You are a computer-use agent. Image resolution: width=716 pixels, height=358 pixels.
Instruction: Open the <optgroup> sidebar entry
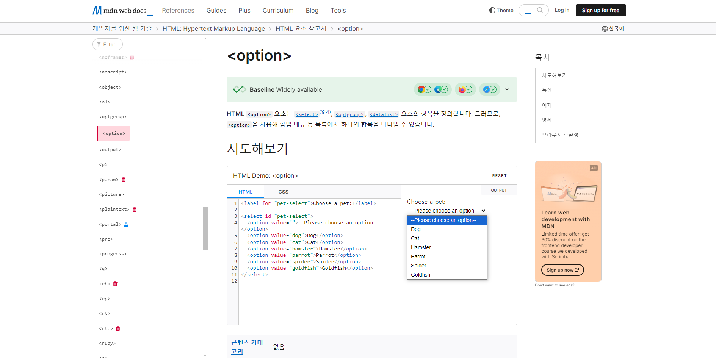(113, 117)
